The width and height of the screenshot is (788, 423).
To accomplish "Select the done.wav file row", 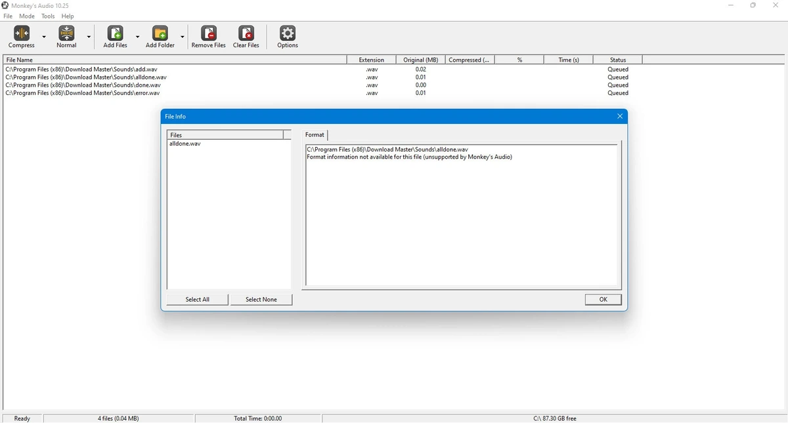I will click(322, 85).
